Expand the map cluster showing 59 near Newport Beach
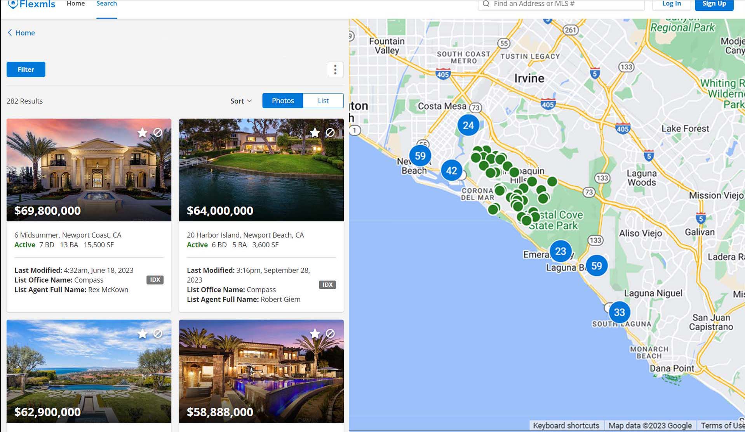Image resolution: width=745 pixels, height=432 pixels. click(420, 156)
